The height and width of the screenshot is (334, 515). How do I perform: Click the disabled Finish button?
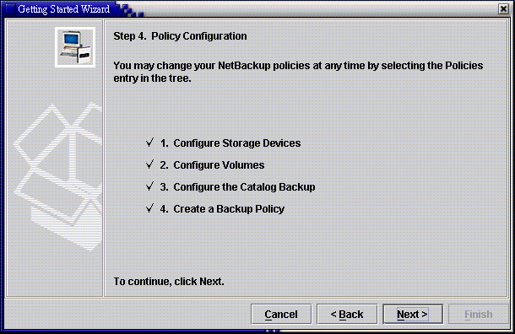pos(478,314)
